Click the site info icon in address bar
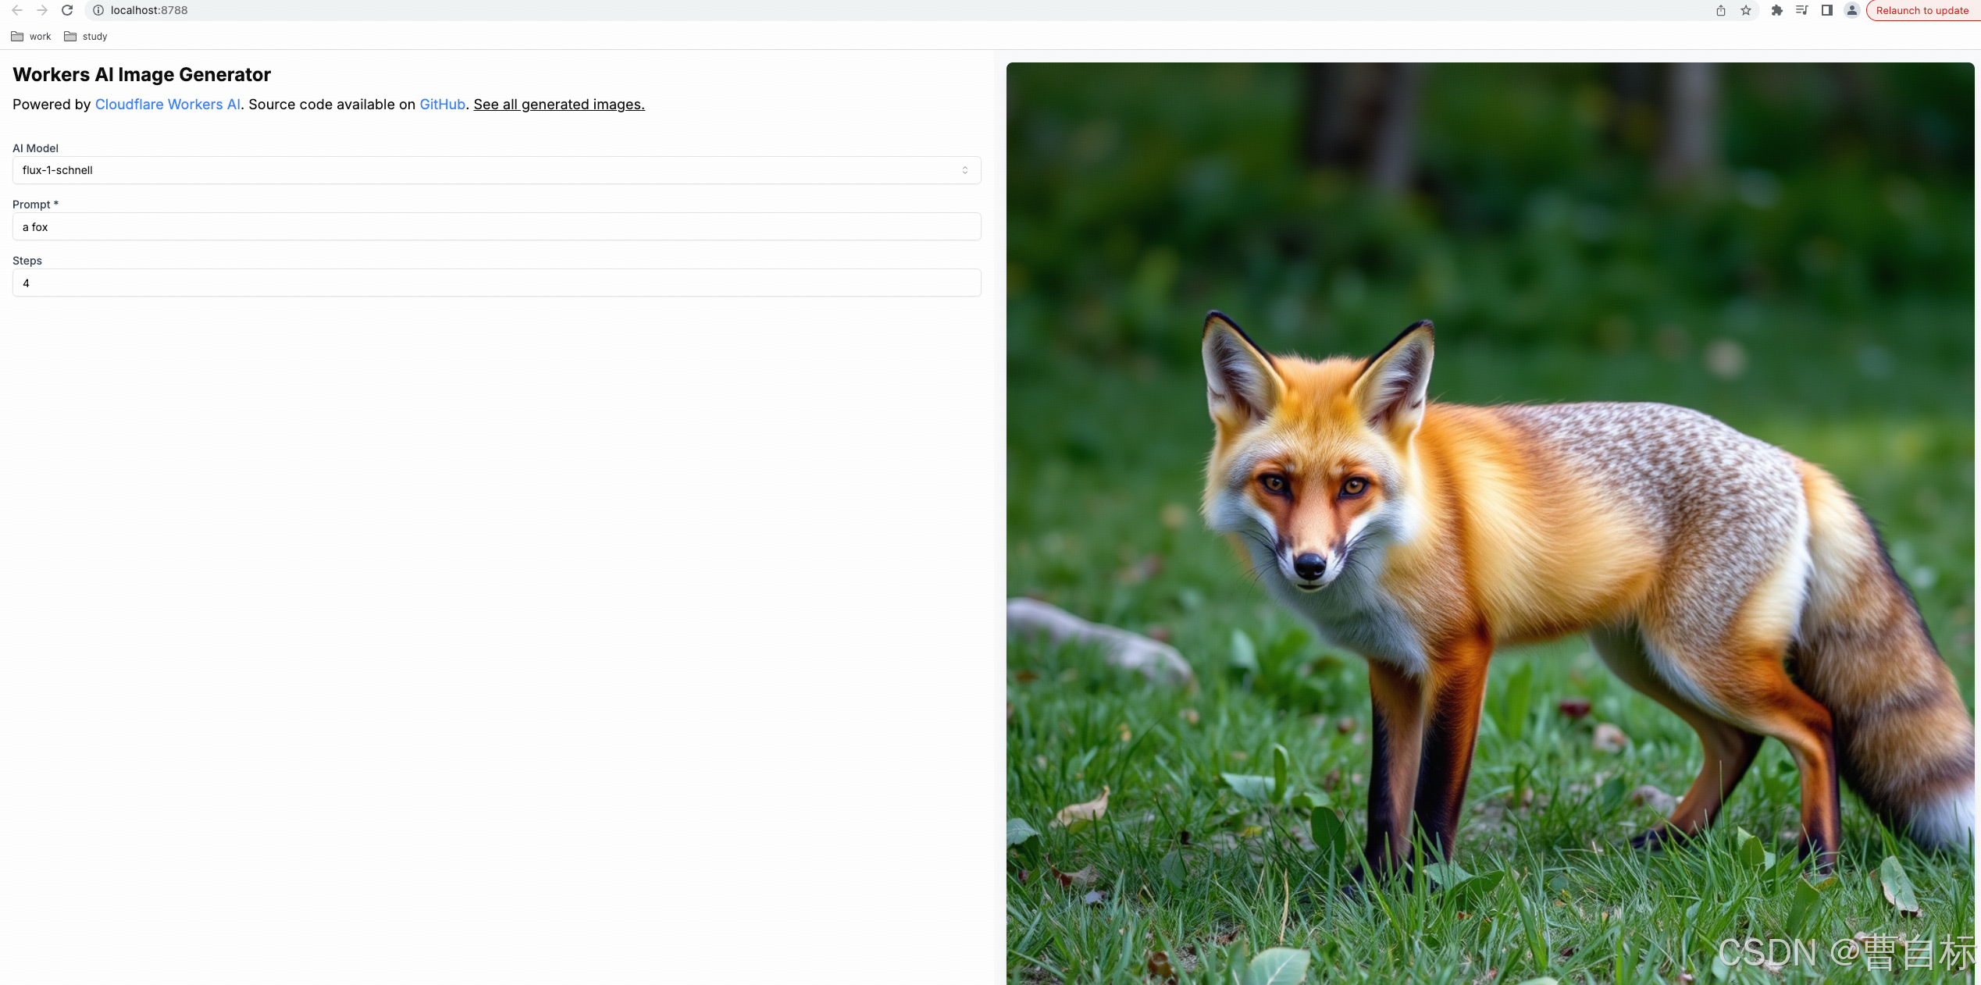The image size is (1981, 985). tap(98, 10)
